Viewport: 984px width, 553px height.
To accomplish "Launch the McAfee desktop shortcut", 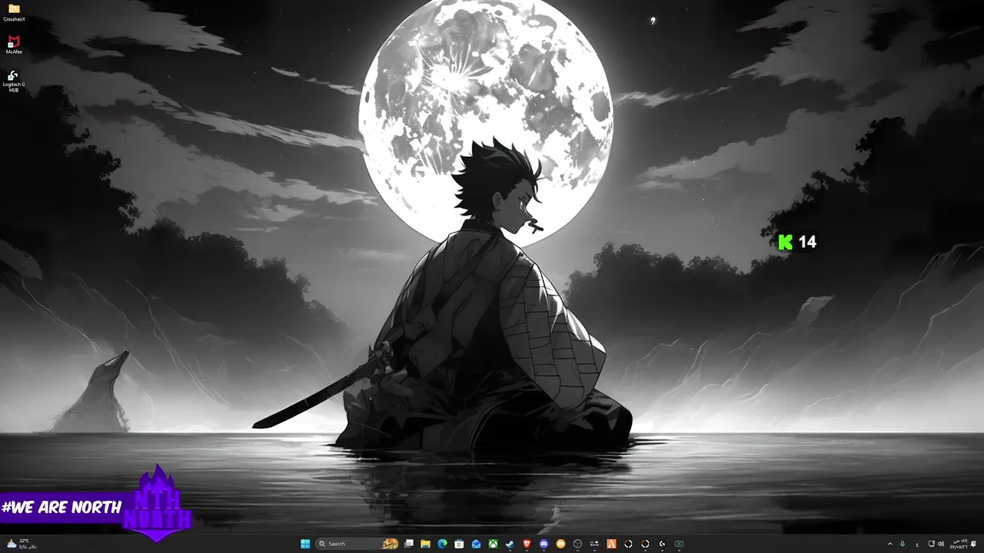I will (x=14, y=45).
